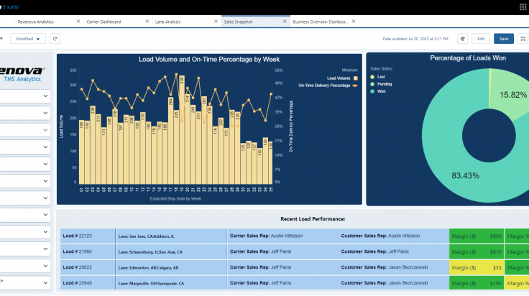The image size is (529, 296).
Task: Click the Save button
Action: point(504,38)
